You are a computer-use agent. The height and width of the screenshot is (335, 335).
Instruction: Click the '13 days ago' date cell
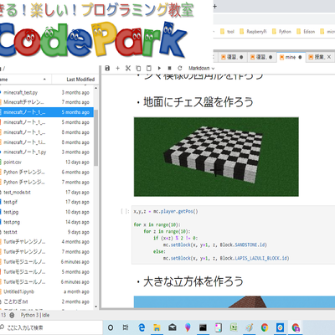[77, 162]
